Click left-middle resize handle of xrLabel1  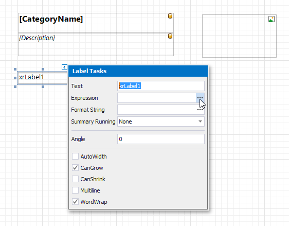(x=15, y=78)
